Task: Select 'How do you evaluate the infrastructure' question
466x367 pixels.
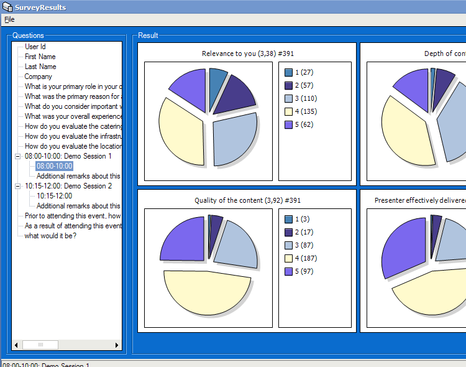Action: pos(73,136)
